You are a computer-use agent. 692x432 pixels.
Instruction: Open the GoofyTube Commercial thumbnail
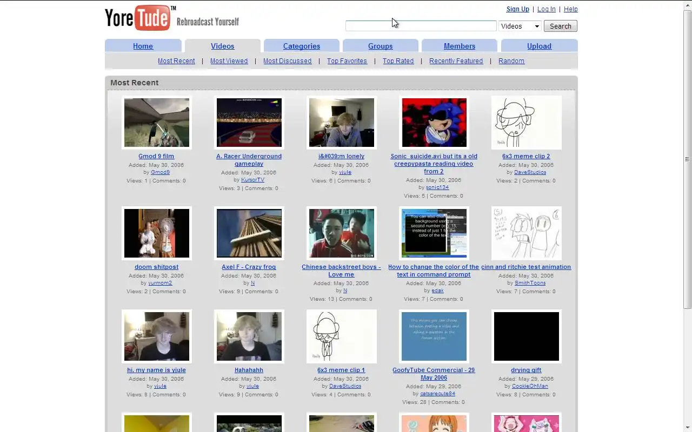[434, 336]
